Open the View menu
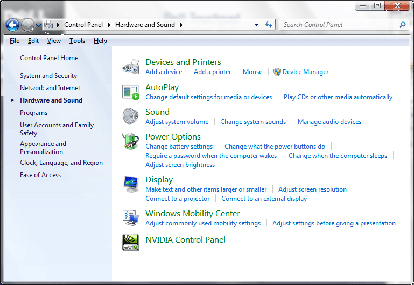The width and height of the screenshot is (414, 285). coord(54,41)
